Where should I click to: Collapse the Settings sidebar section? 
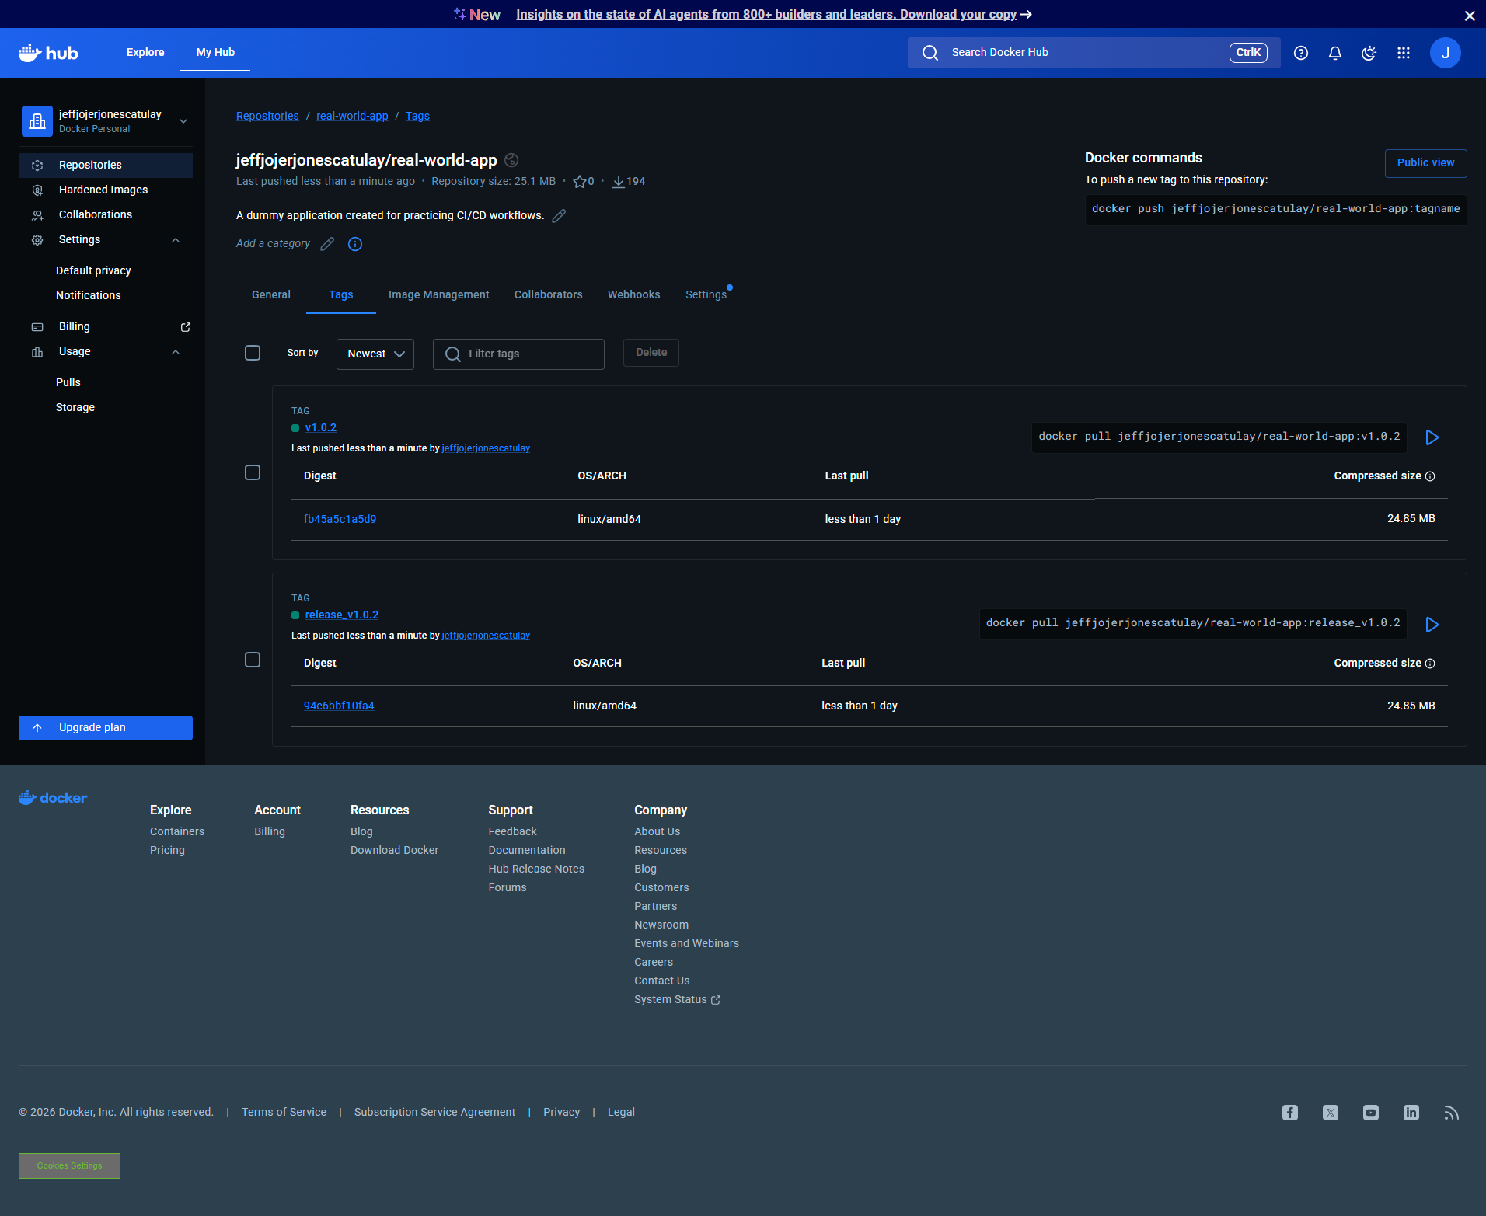pyautogui.click(x=176, y=240)
